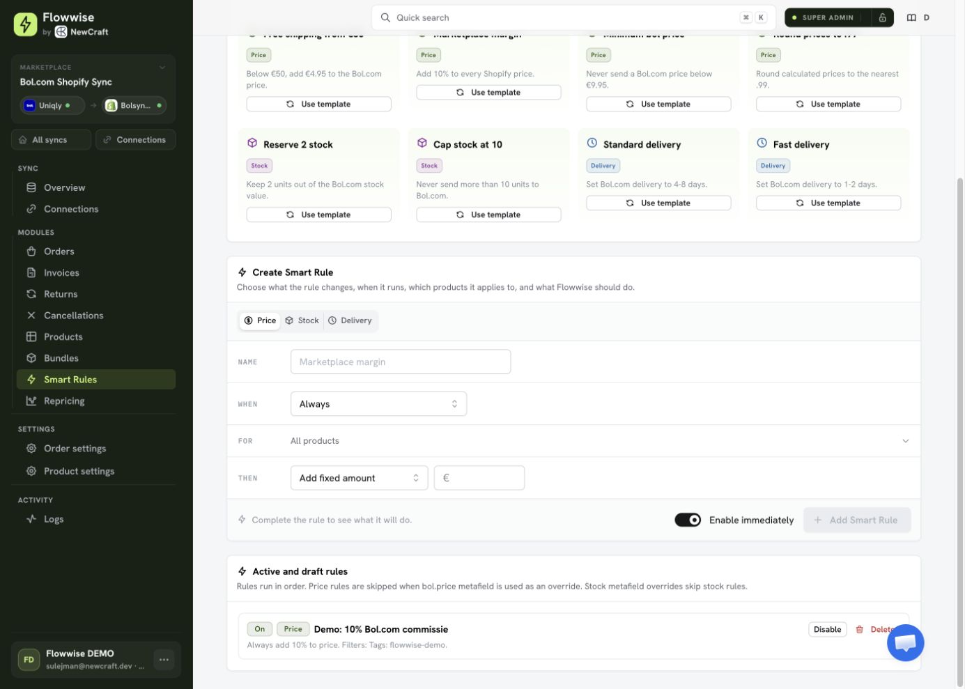Disable the Demo 10% Bol.com commissie rule

tap(828, 629)
